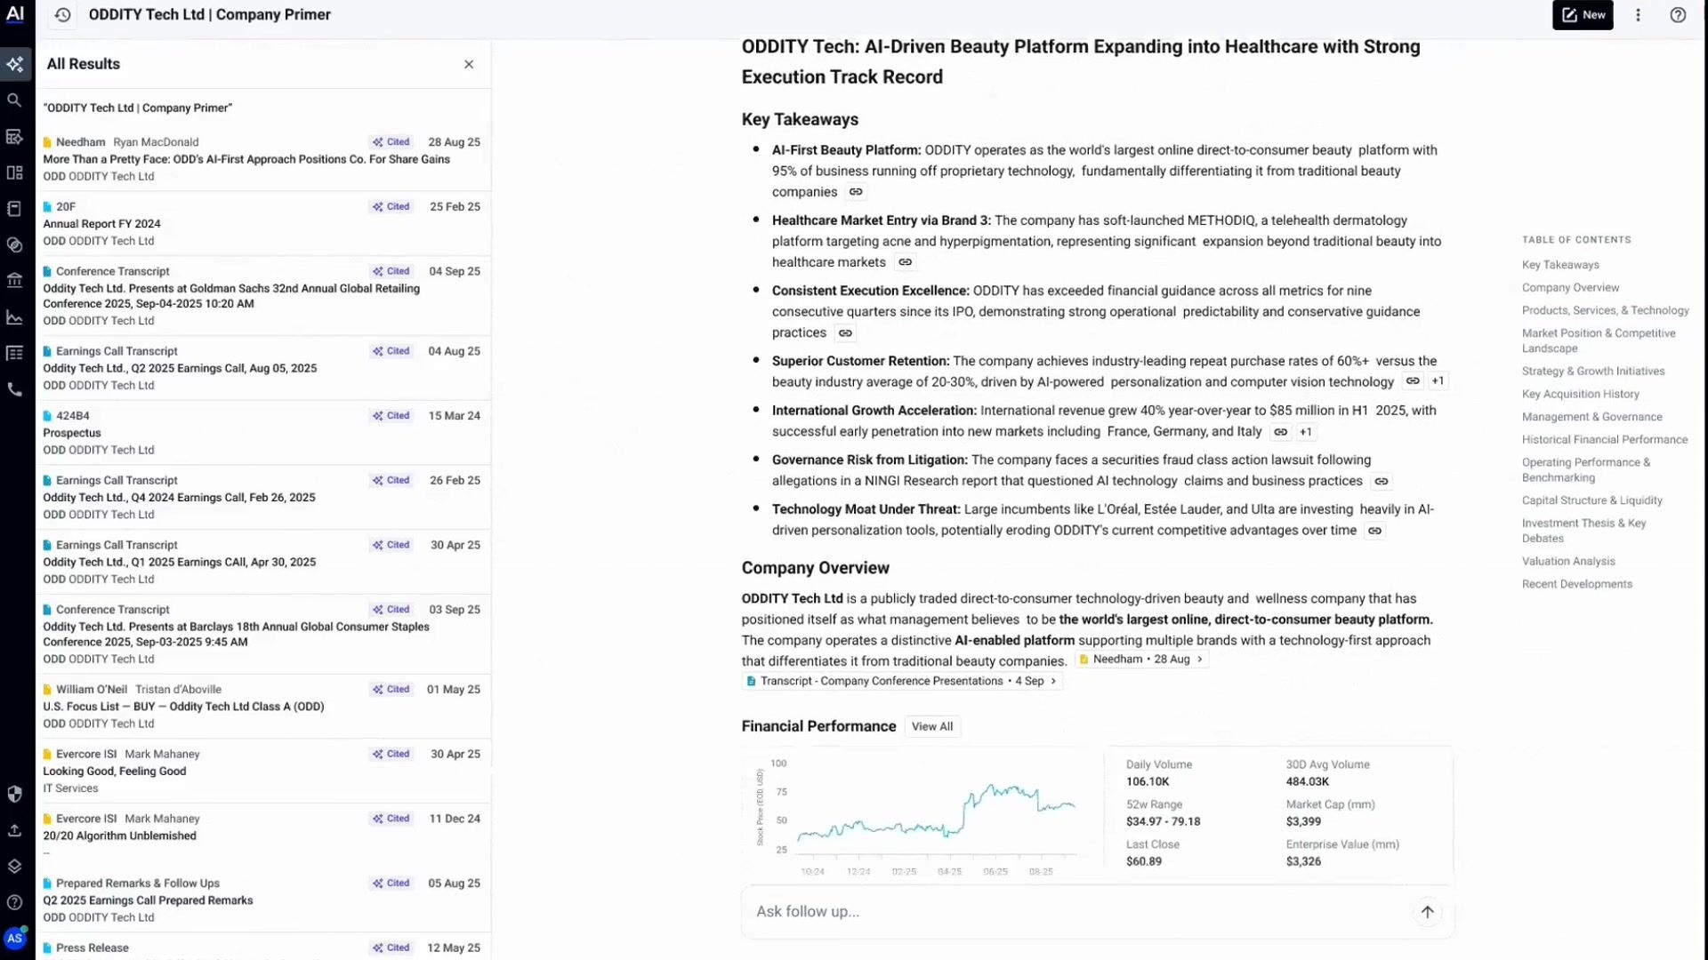This screenshot has width=1708, height=960.
Task: Open the bank institution sidebar icon
Action: pyautogui.click(x=14, y=281)
